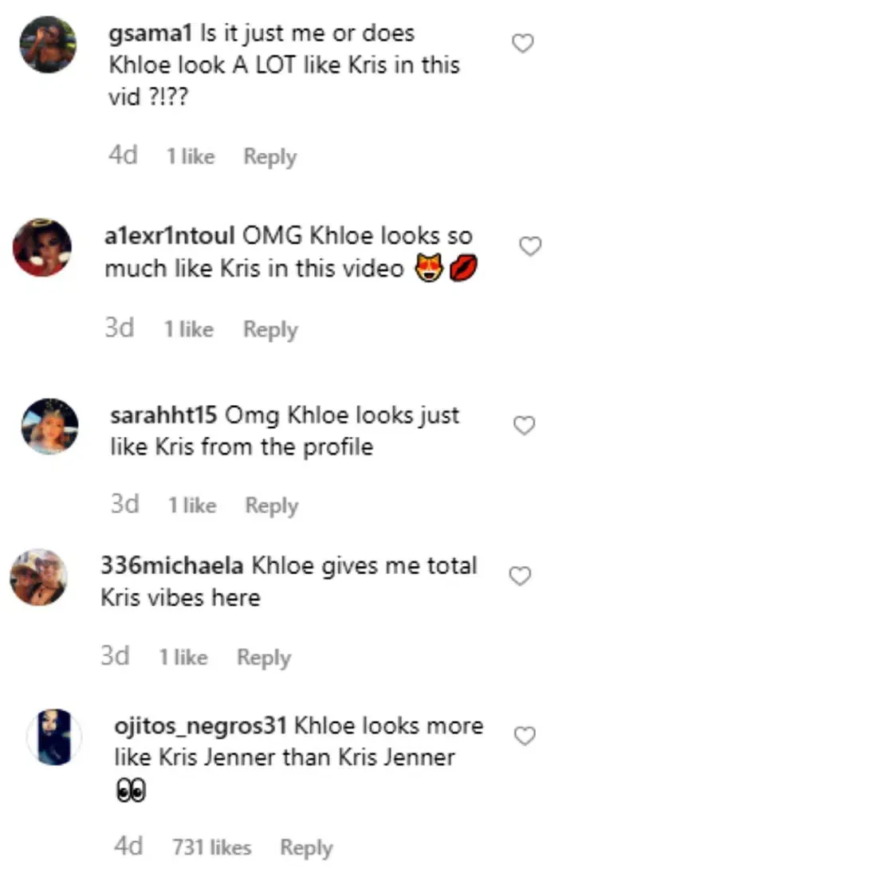Open the gsama1 username link
This screenshot has height=877, width=877.
[150, 33]
